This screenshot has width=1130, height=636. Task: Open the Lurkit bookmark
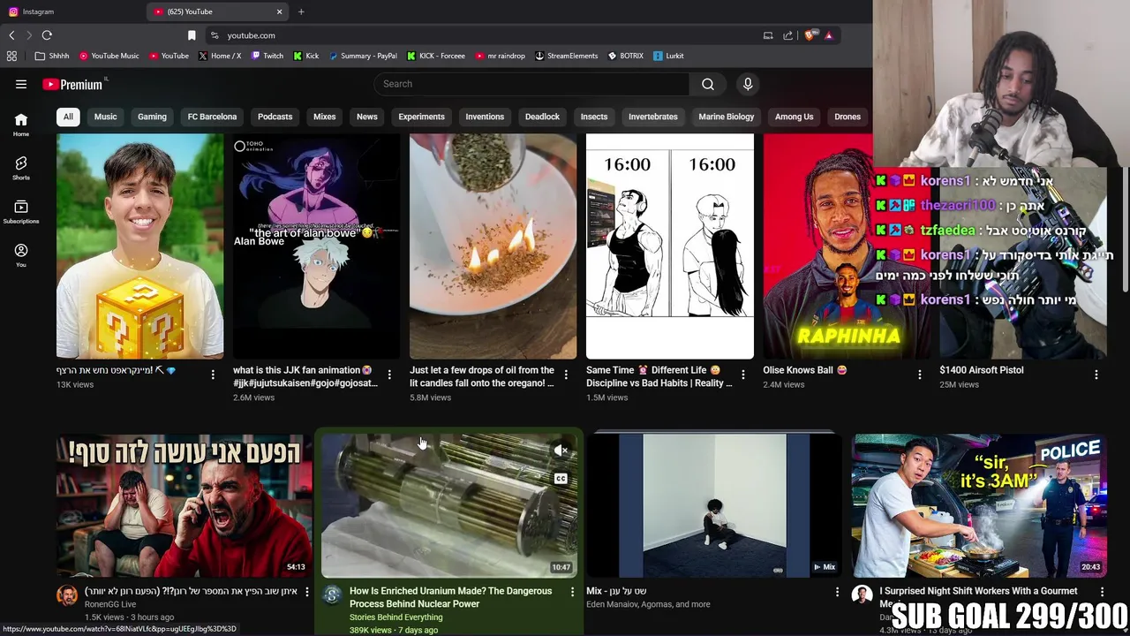coord(668,56)
